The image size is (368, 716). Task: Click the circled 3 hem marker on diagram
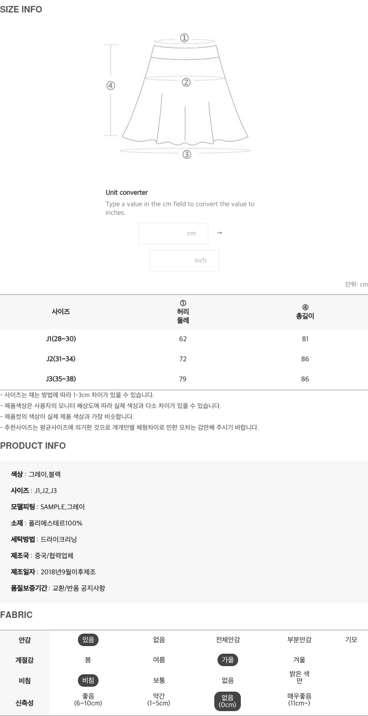coord(187,154)
